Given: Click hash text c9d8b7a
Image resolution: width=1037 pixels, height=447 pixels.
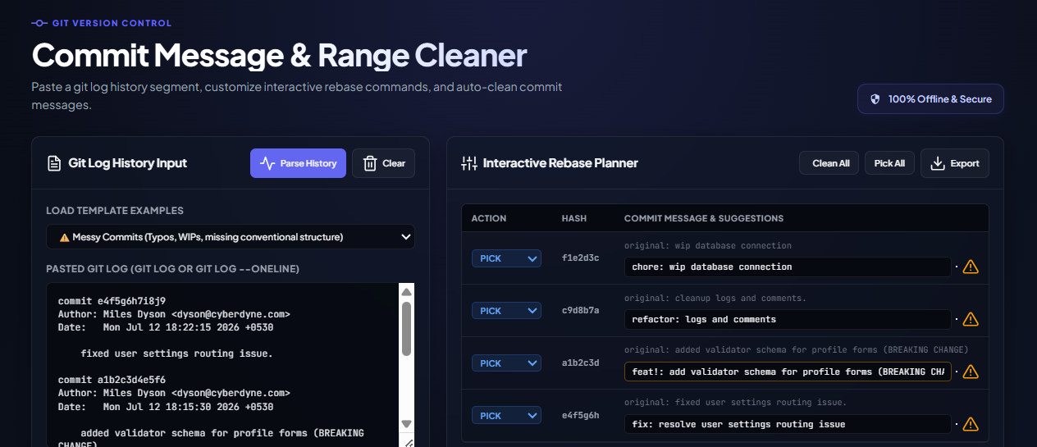Looking at the screenshot, I should (580, 310).
